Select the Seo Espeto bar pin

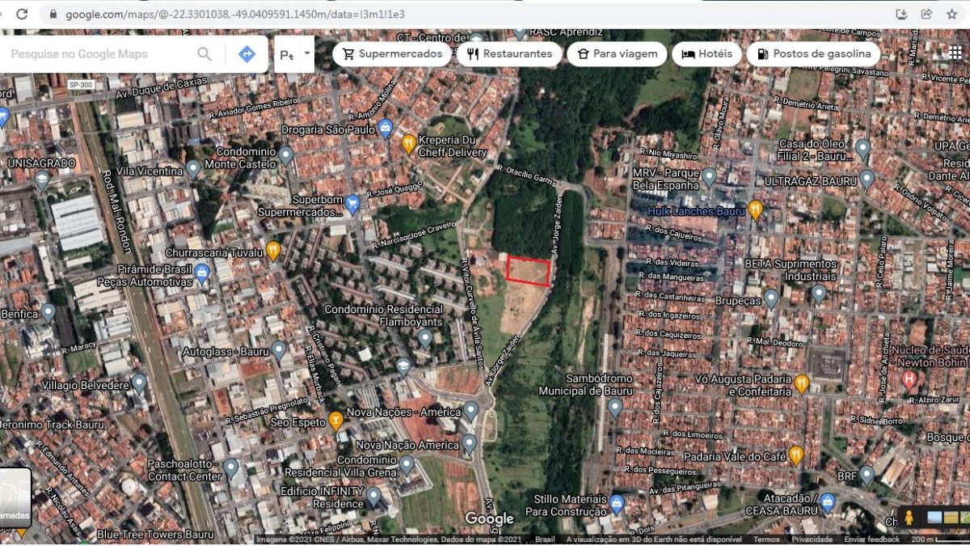click(x=335, y=420)
